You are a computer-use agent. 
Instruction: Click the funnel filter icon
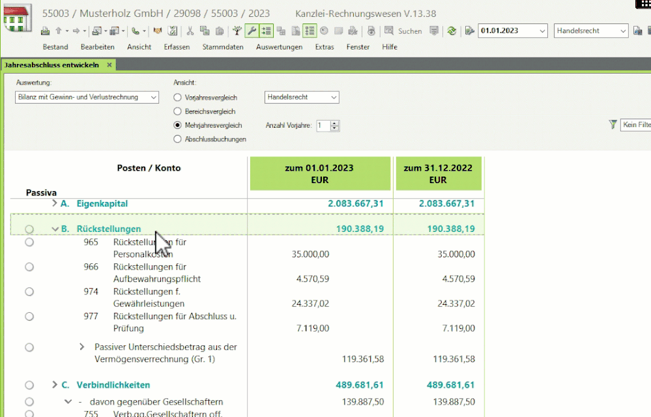(613, 124)
